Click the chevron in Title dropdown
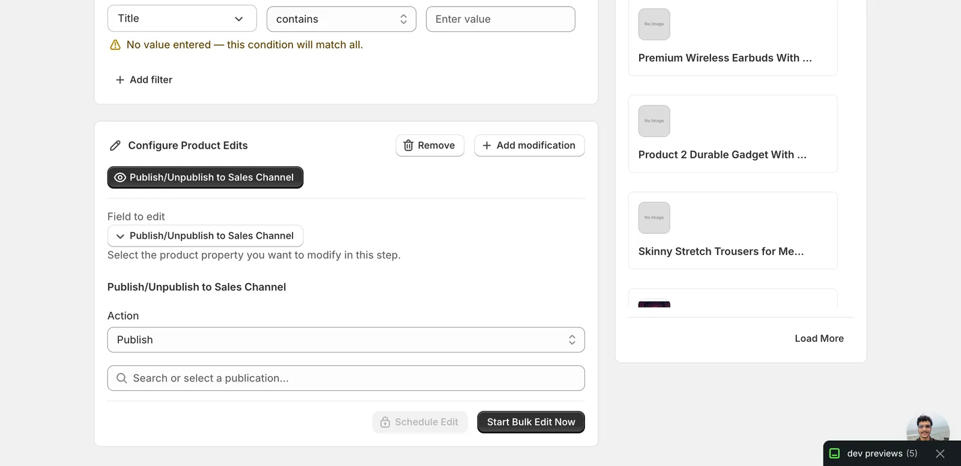Screen dimensions: 961x466 pyautogui.click(x=239, y=19)
